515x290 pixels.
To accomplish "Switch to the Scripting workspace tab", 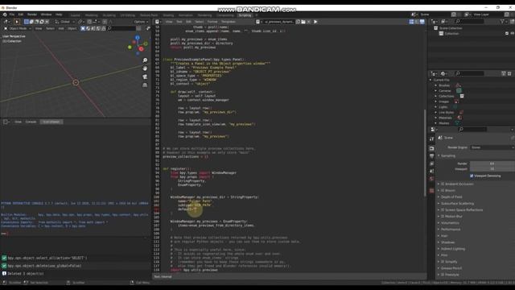I will point(245,15).
